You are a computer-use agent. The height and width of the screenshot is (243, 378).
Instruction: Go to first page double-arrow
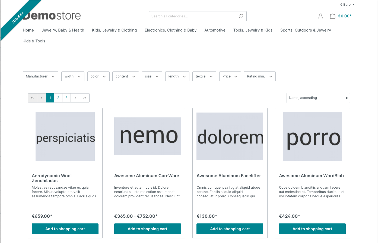32,98
